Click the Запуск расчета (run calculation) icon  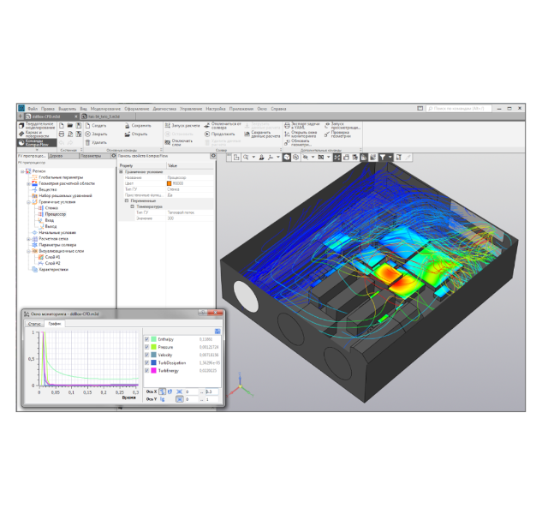pyautogui.click(x=167, y=125)
